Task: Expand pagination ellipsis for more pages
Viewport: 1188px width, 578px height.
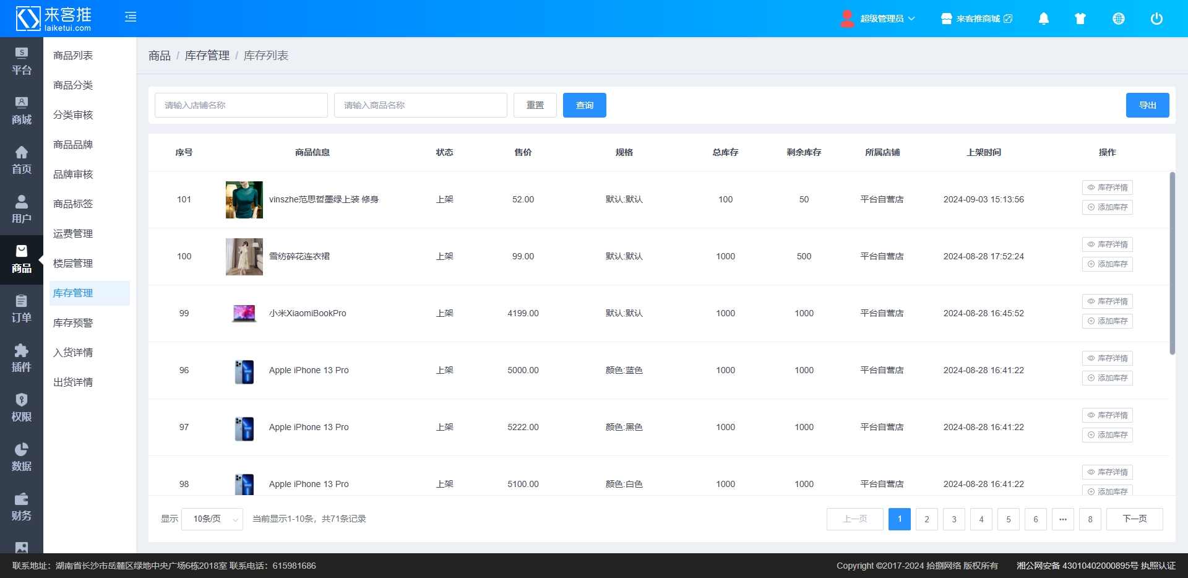Action: click(1062, 519)
